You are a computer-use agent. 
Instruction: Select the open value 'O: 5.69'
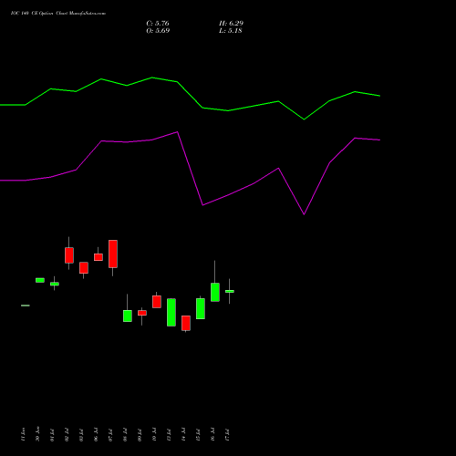click(x=158, y=31)
